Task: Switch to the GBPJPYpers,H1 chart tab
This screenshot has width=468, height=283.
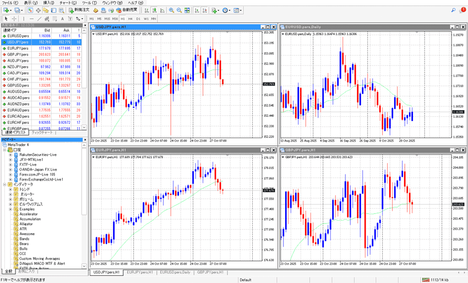Action: (210, 272)
